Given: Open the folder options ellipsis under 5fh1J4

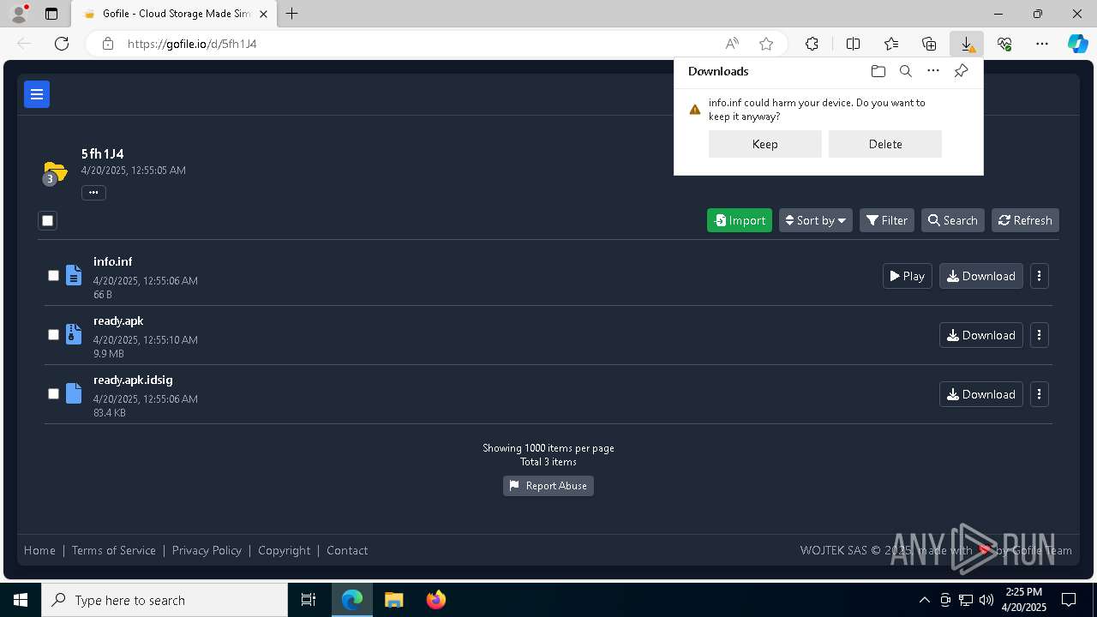Looking at the screenshot, I should click(x=93, y=193).
